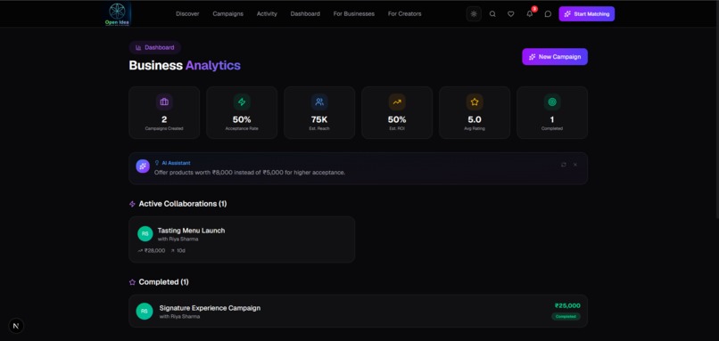Click RS avatar on Signature Experience Campaign
The width and height of the screenshot is (719, 341).
pyautogui.click(x=144, y=312)
